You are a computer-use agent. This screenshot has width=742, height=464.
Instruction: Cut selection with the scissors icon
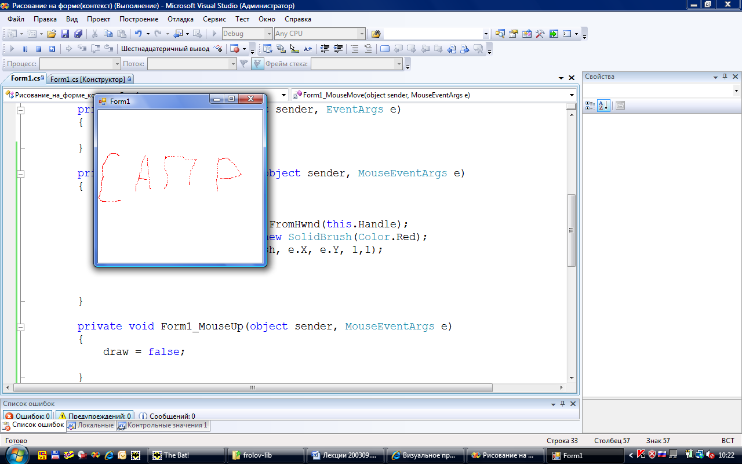(x=95, y=34)
